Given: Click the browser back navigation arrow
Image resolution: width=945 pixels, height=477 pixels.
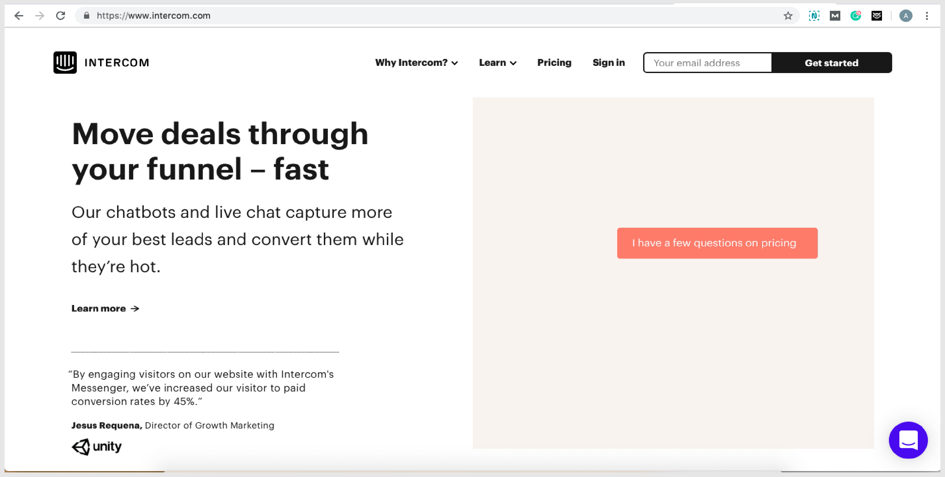Looking at the screenshot, I should pyautogui.click(x=19, y=15).
